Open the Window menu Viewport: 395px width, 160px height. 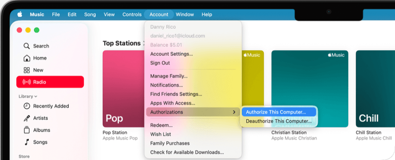coord(184,14)
